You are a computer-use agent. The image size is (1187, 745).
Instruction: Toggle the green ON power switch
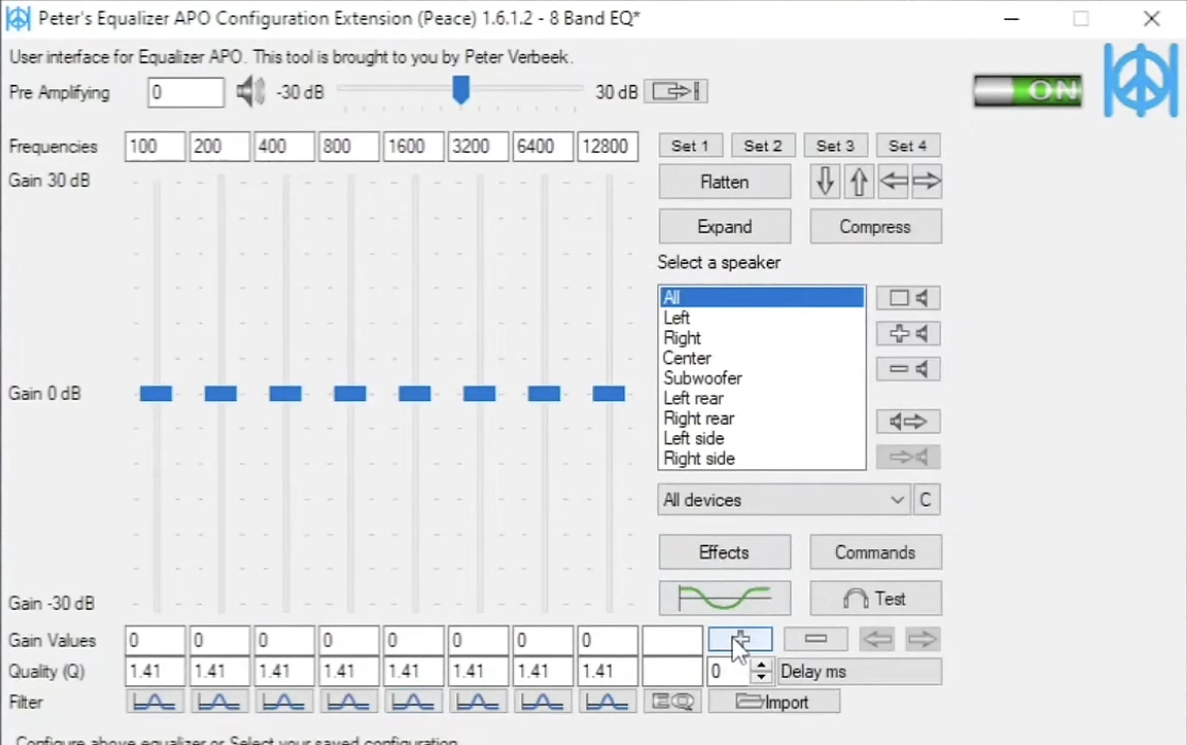pyautogui.click(x=1027, y=91)
